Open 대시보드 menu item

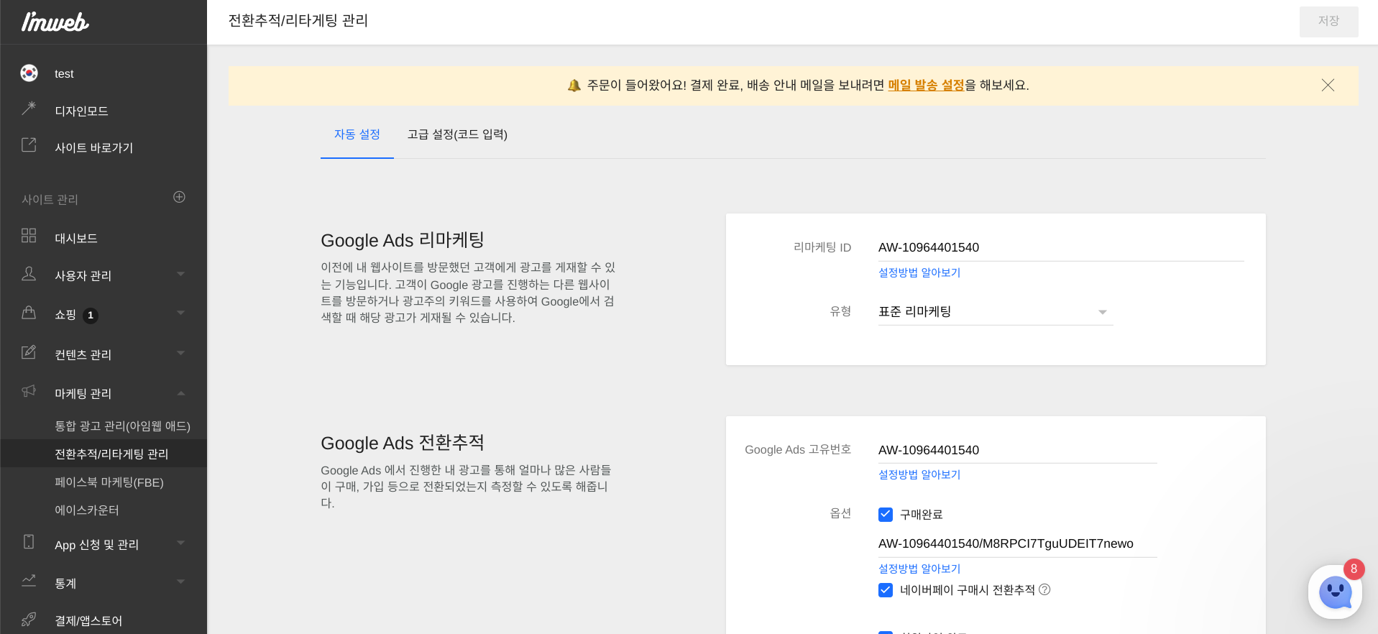pyautogui.click(x=76, y=239)
